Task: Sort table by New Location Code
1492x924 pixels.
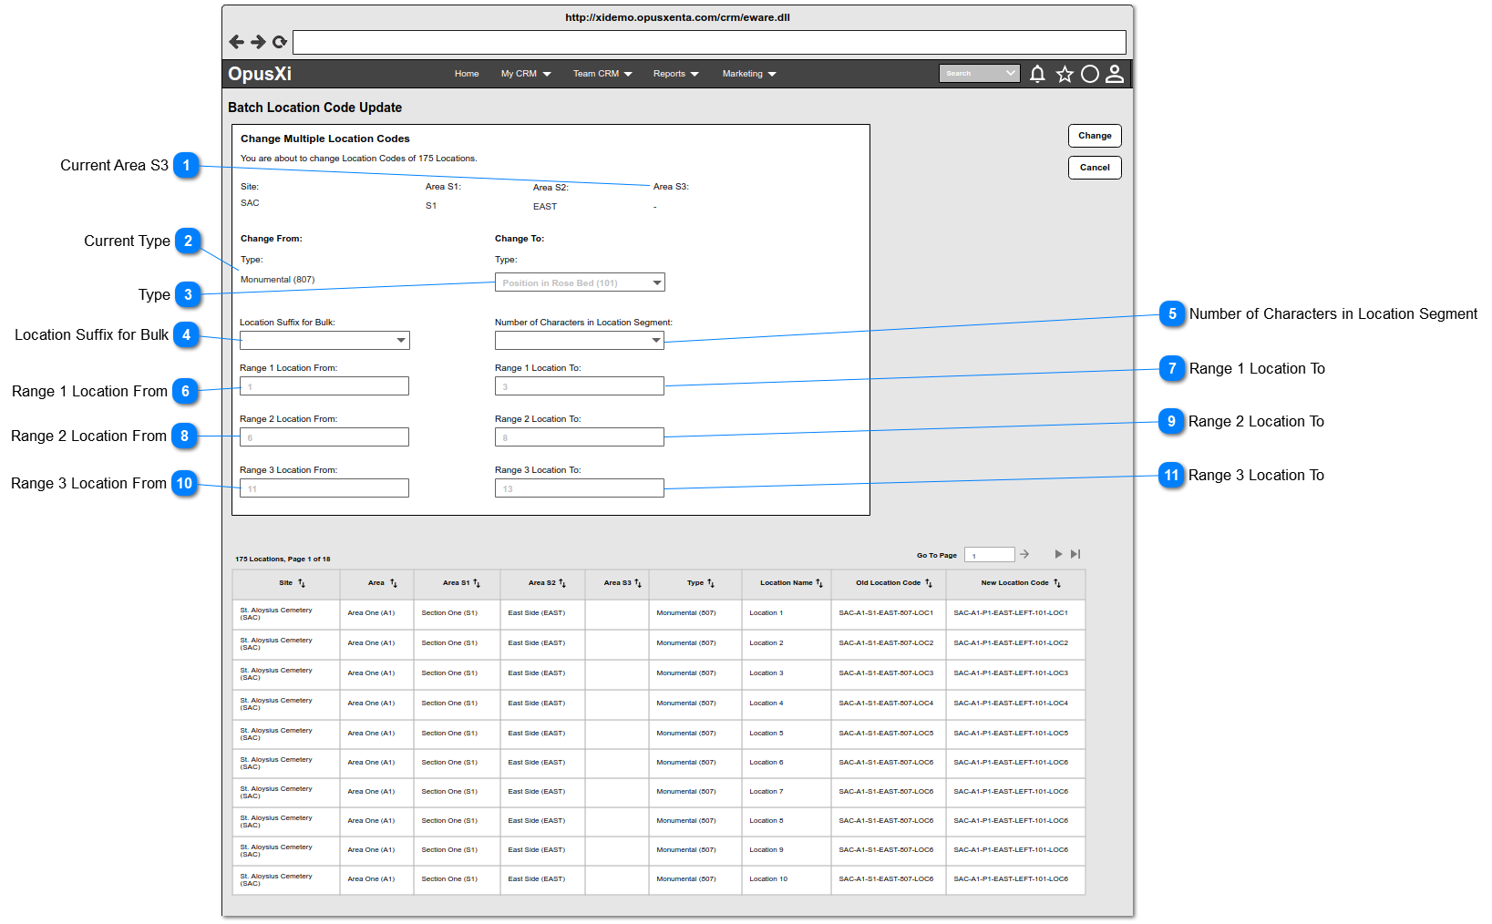Action: pyautogui.click(x=1057, y=583)
